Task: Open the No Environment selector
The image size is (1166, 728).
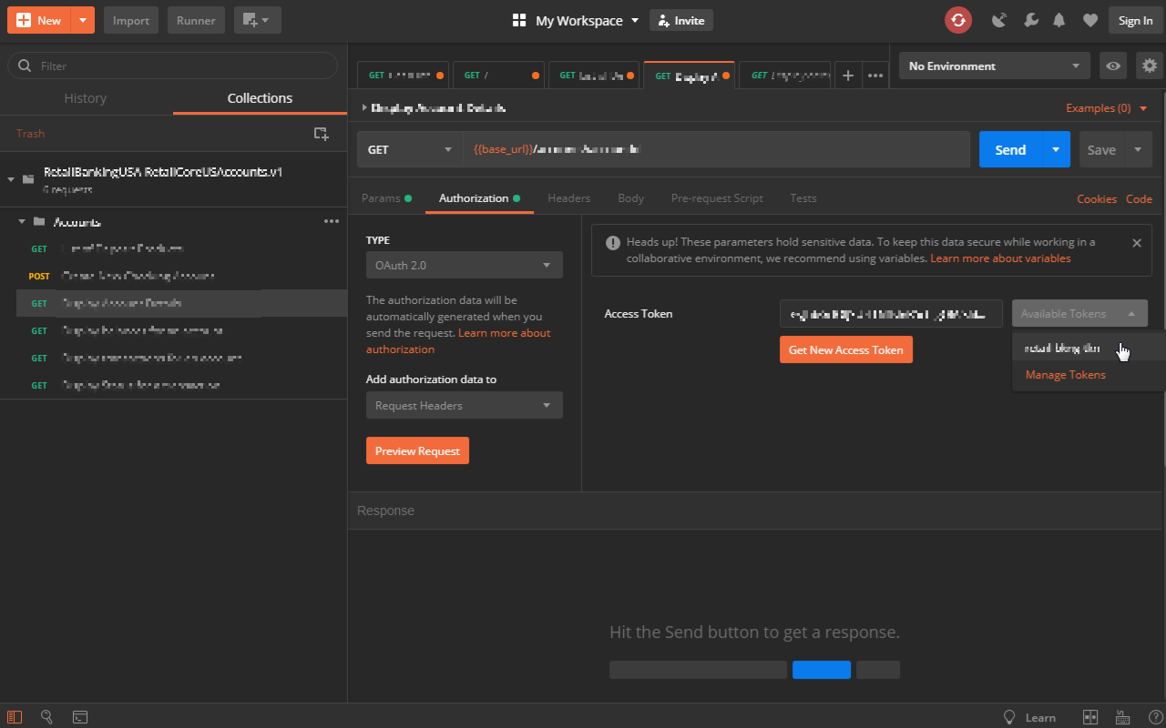Action: pyautogui.click(x=995, y=66)
